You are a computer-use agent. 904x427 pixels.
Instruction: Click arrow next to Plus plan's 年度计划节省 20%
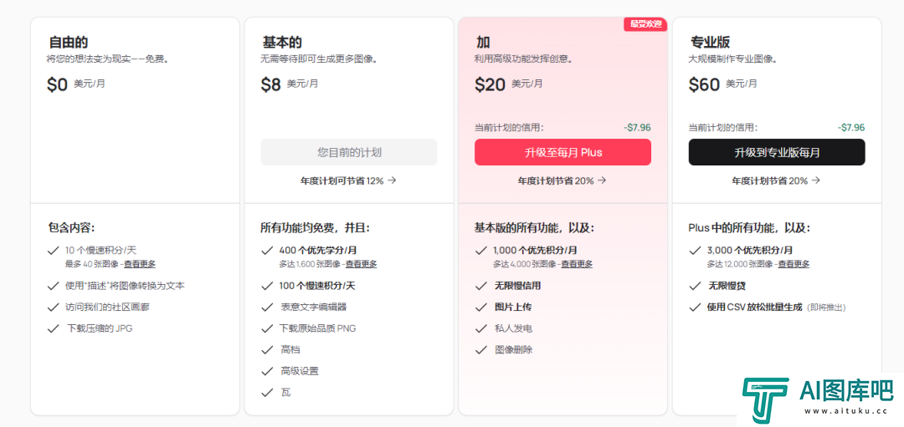[x=602, y=180]
